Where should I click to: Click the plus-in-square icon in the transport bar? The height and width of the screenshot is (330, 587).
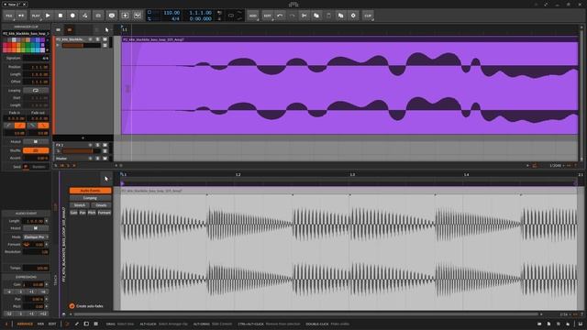pos(125,16)
